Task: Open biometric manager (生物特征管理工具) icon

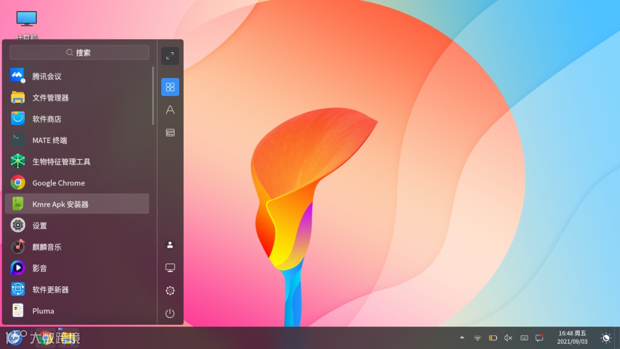Action: click(x=17, y=161)
